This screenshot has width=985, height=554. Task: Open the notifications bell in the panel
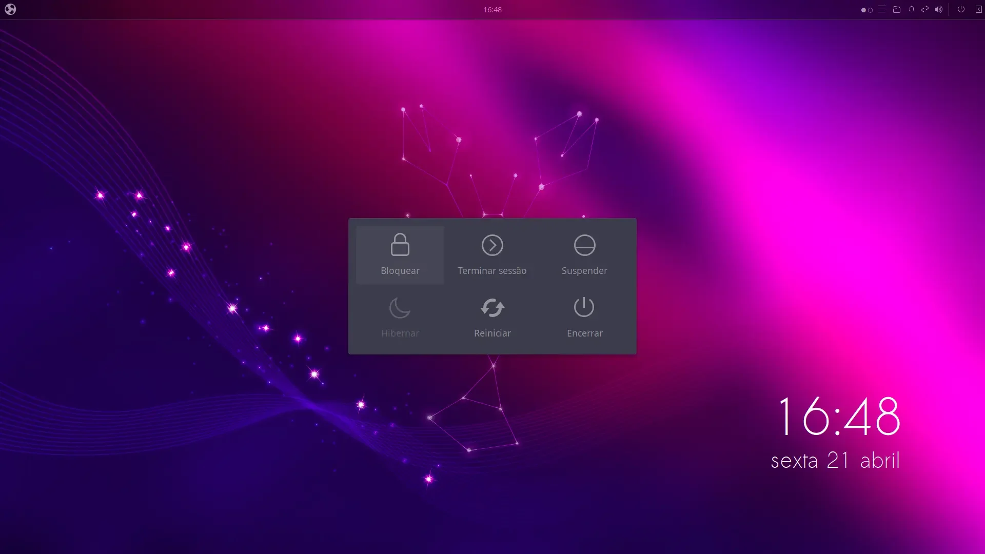[x=911, y=9]
